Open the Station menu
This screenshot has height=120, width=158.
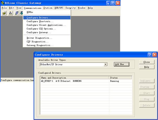click(48, 8)
